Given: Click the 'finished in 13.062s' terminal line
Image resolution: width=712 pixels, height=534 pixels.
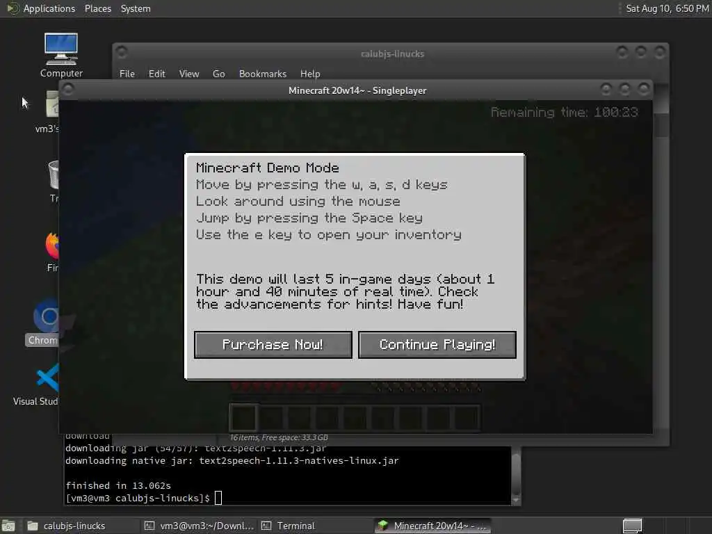Looking at the screenshot, I should click(x=118, y=485).
